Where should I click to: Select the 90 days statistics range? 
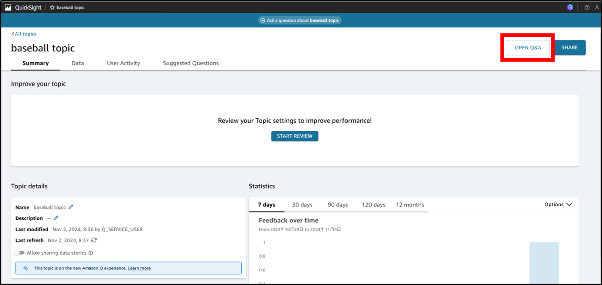pyautogui.click(x=338, y=205)
